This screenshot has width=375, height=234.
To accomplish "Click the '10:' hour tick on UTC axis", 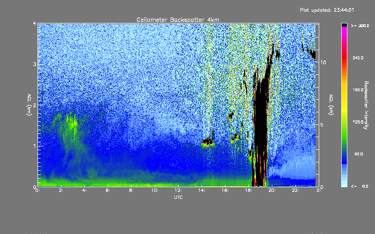I will click(155, 190).
